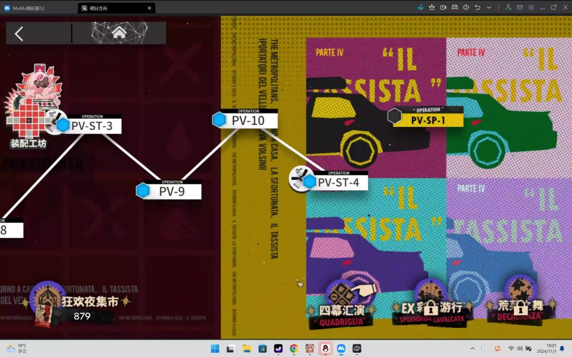Open Sogou input method tray icon
This screenshot has width=572, height=357.
497,349
